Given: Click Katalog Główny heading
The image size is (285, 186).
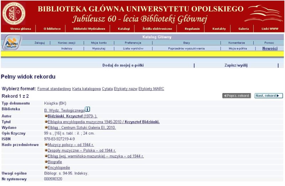Looking at the screenshot, I should click(157, 37).
